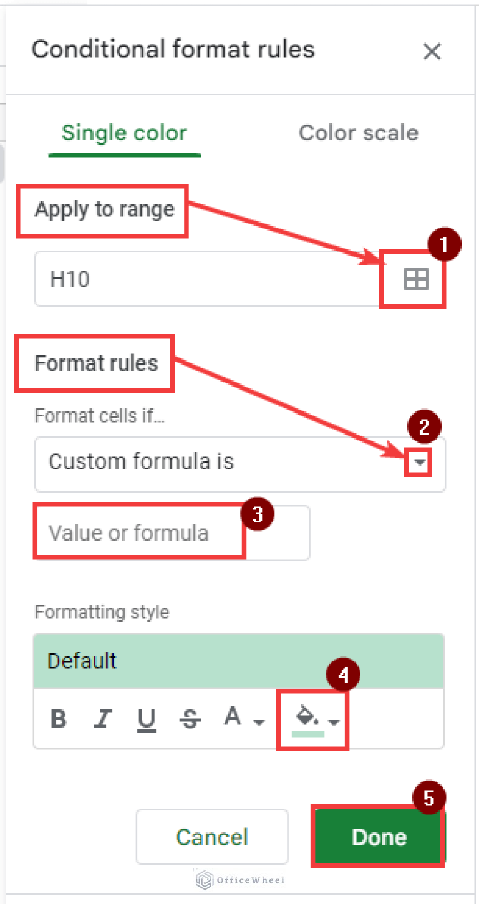Screen dimensions: 479x904
Task: Close the Conditional format rules panel
Action: (x=432, y=51)
